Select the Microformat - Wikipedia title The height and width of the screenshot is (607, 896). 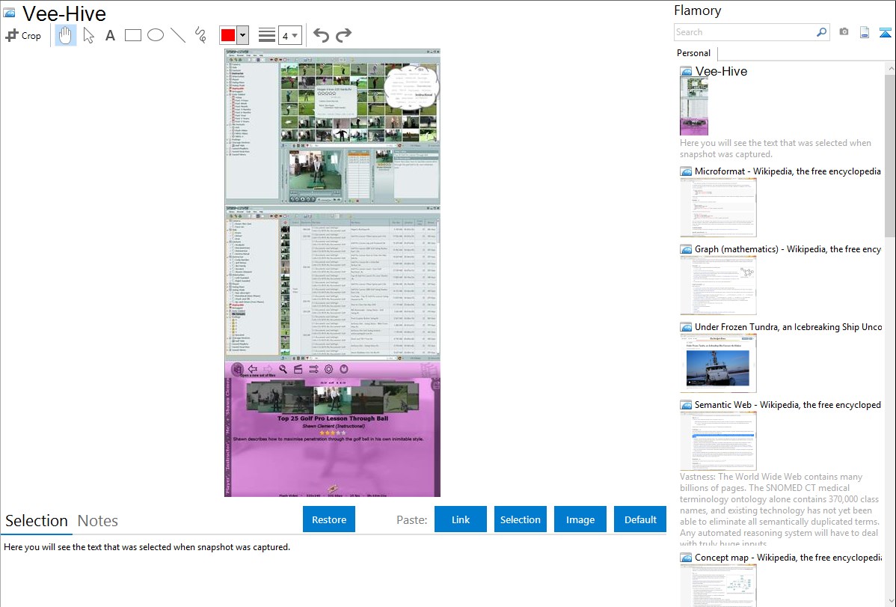(x=788, y=171)
